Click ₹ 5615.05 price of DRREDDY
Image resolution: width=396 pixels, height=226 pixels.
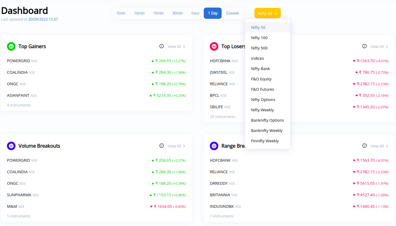(366, 183)
